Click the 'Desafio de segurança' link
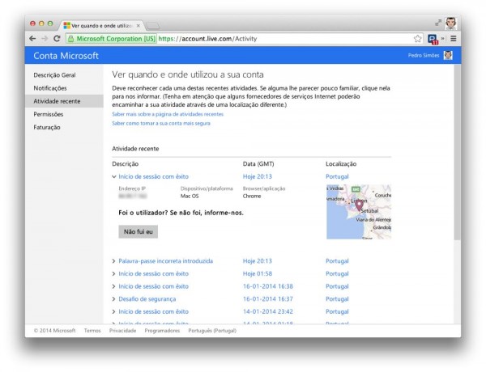The width and height of the screenshot is (486, 372). pos(147,299)
